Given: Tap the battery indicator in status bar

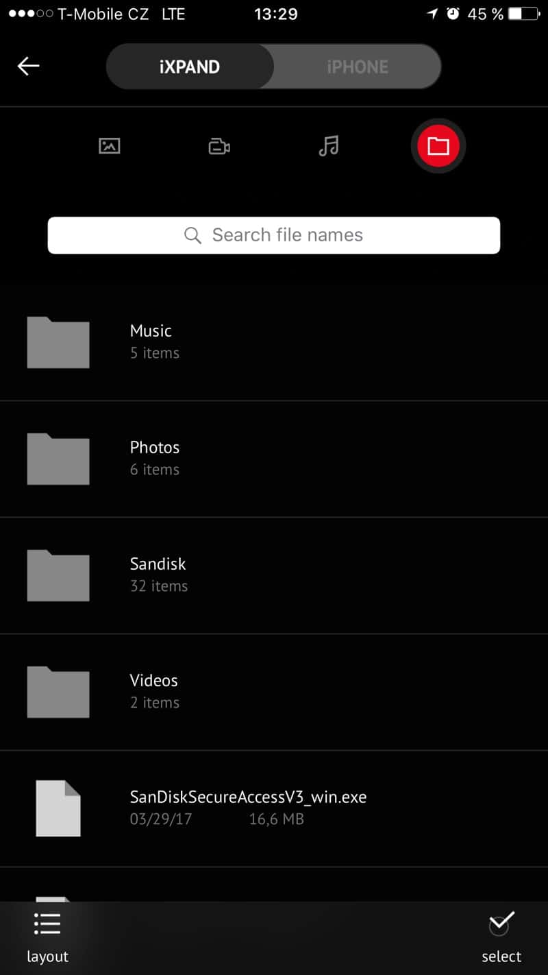Looking at the screenshot, I should (x=524, y=14).
